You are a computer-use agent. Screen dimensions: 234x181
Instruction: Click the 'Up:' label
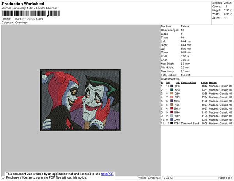click(x=163, y=49)
